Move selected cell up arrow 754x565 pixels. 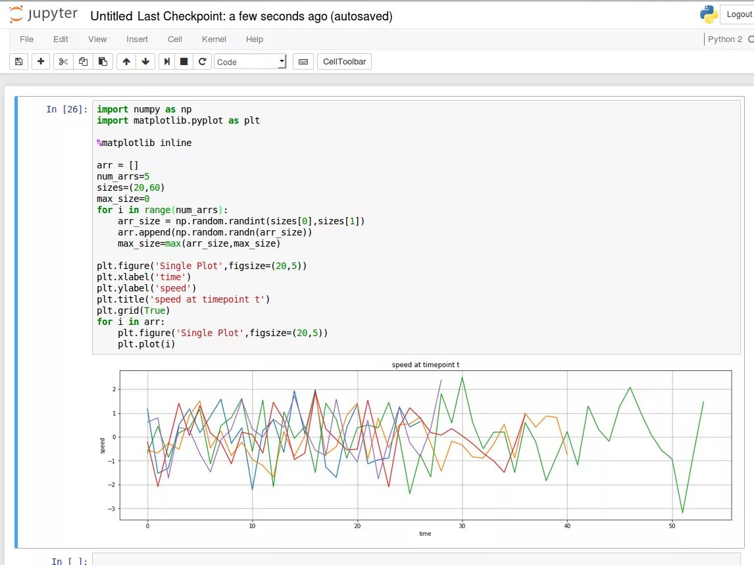coord(126,62)
